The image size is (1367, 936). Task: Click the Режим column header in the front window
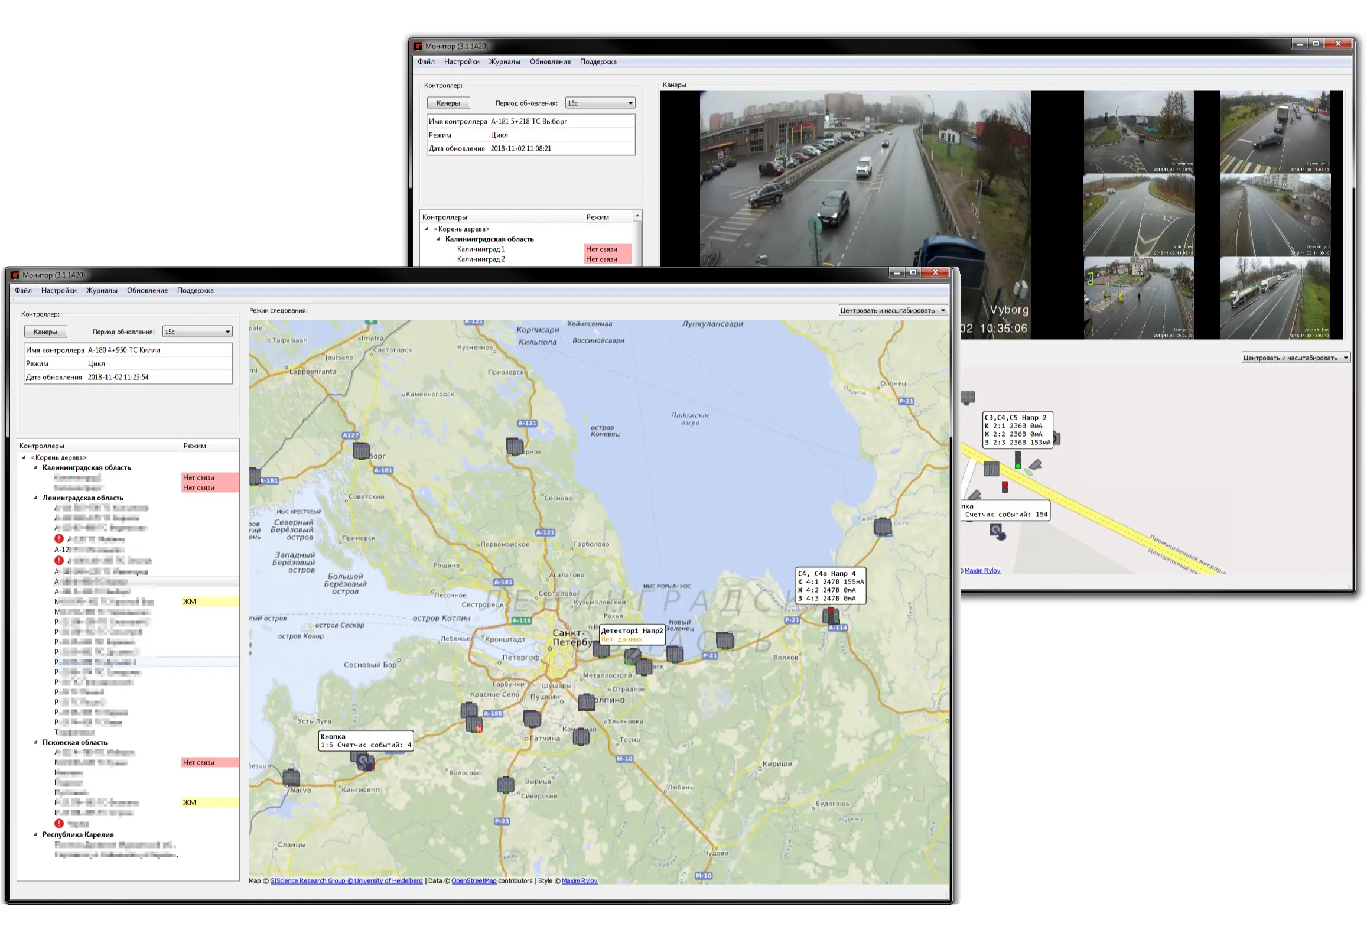pyautogui.click(x=210, y=446)
